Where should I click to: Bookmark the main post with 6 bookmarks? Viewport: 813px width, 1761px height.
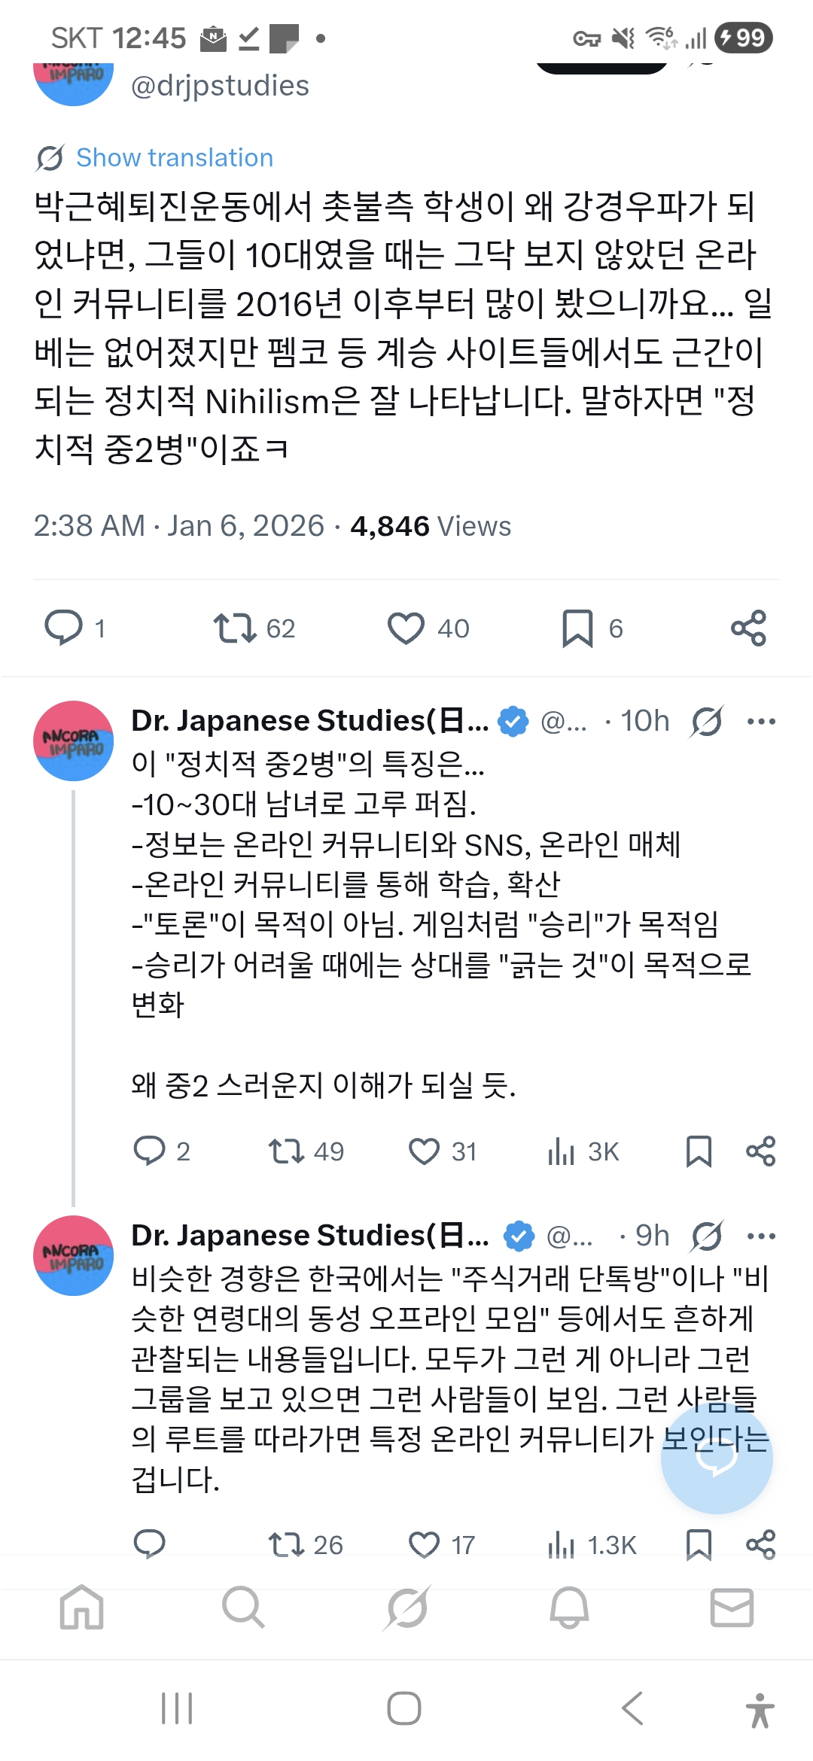[577, 628]
